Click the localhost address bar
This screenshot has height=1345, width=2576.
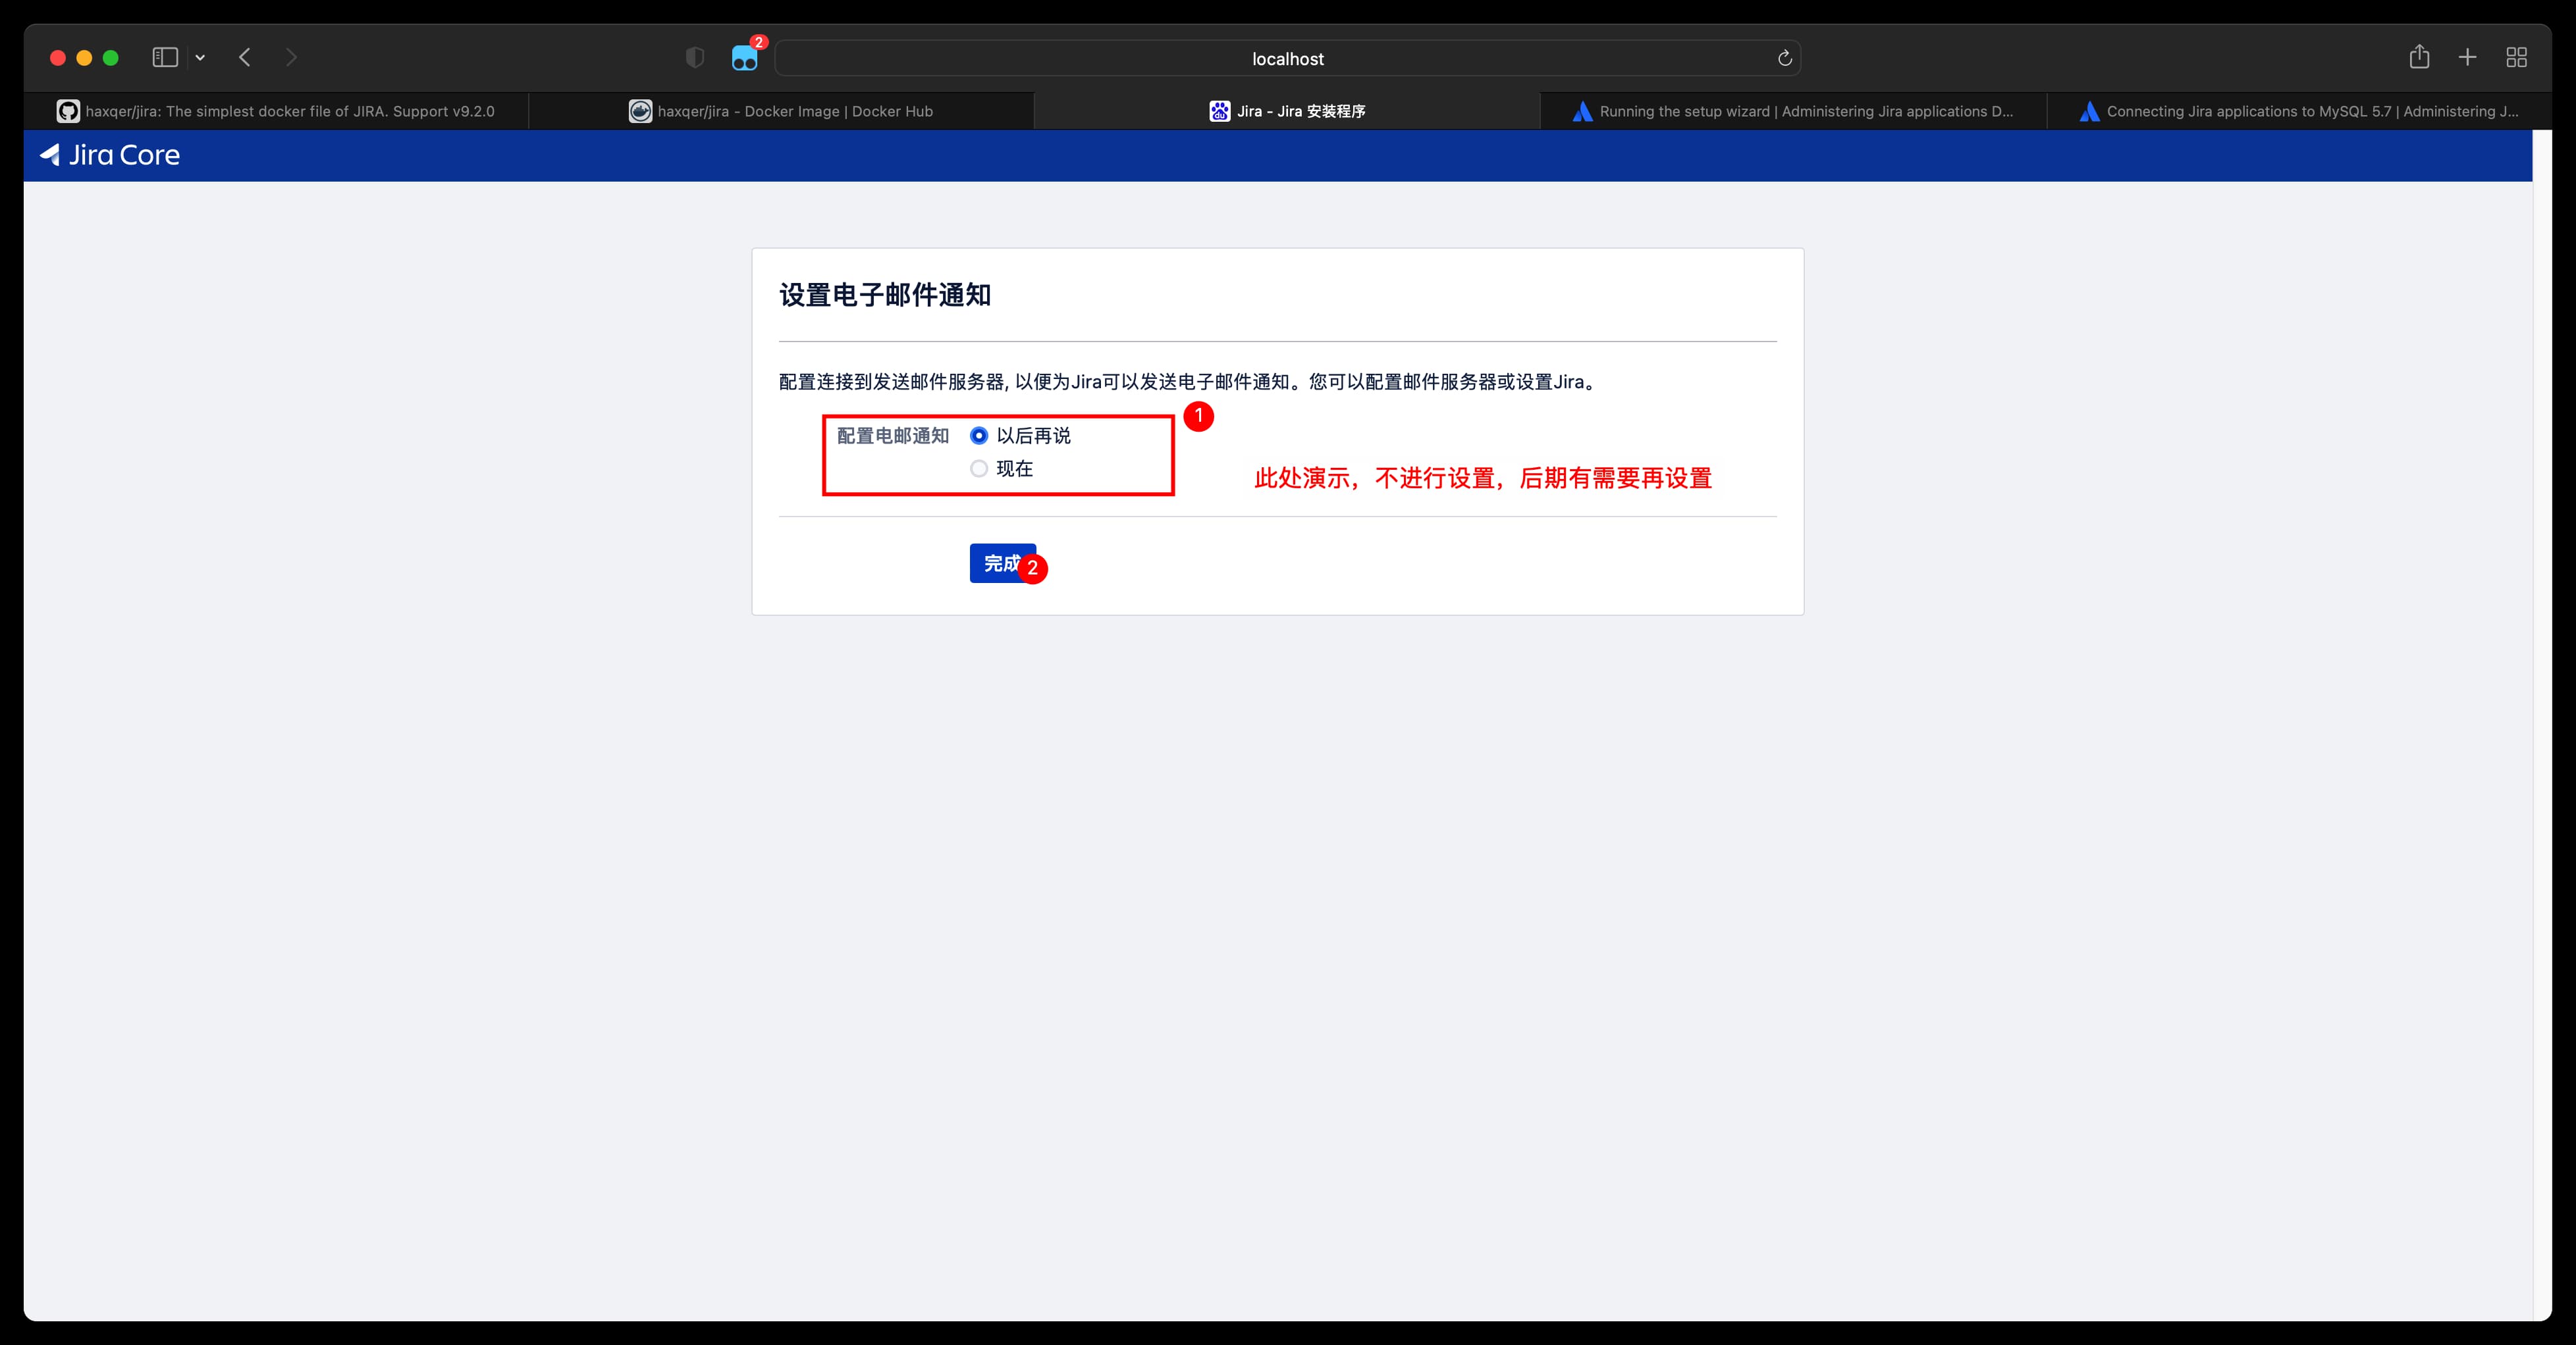coord(1287,58)
